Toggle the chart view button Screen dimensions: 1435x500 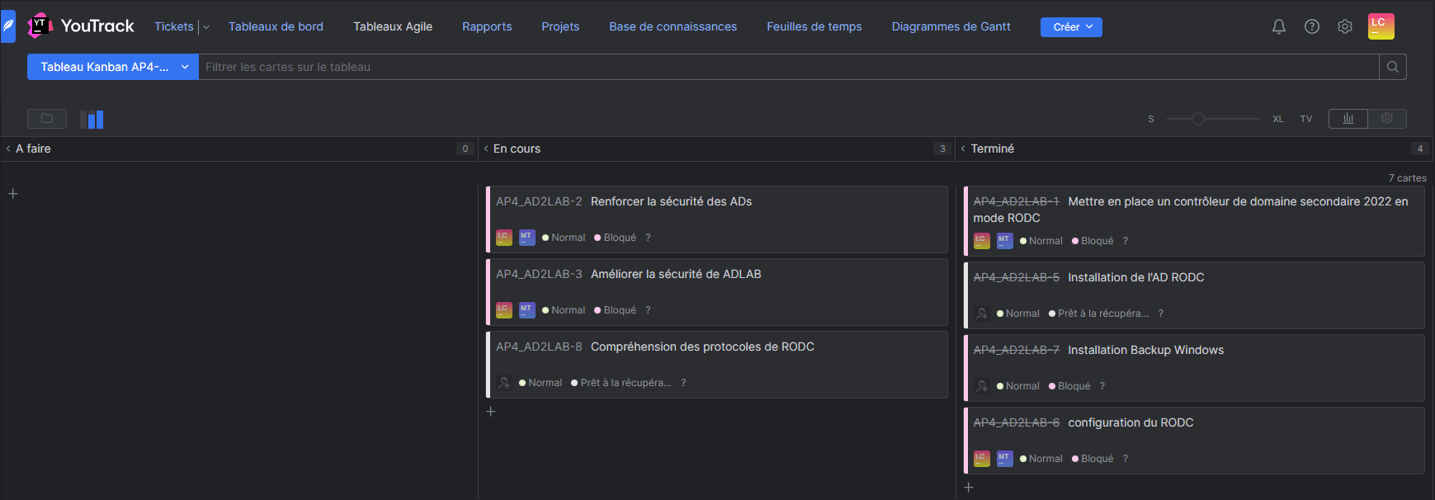tap(1348, 119)
